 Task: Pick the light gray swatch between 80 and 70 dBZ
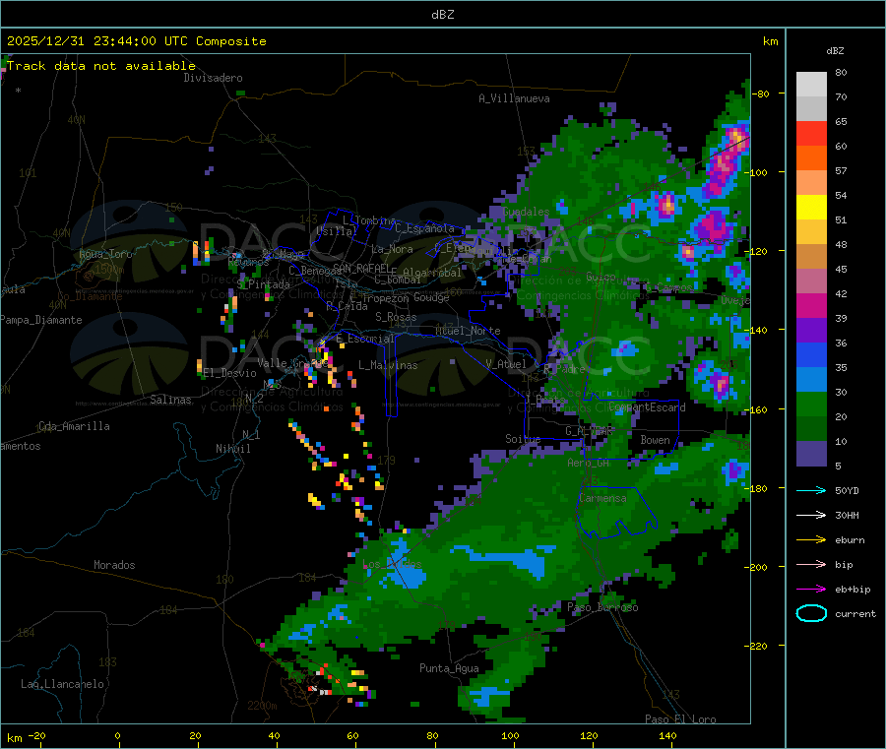click(811, 85)
